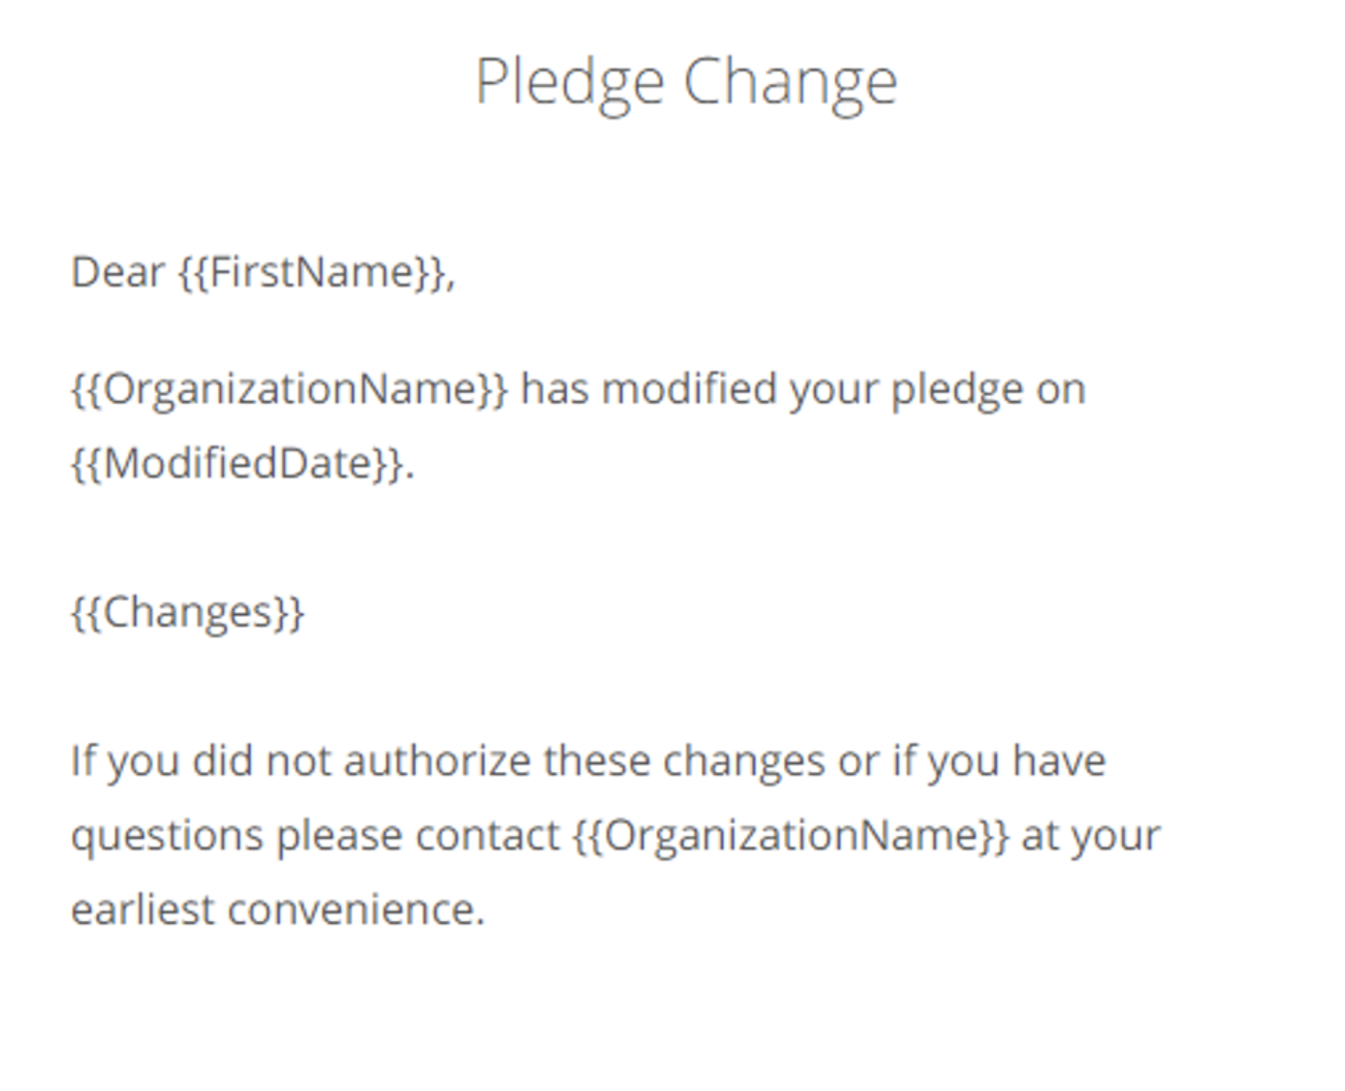This screenshot has width=1345, height=1091.
Task: Click the Dear greeting line
Action: [x=263, y=272]
